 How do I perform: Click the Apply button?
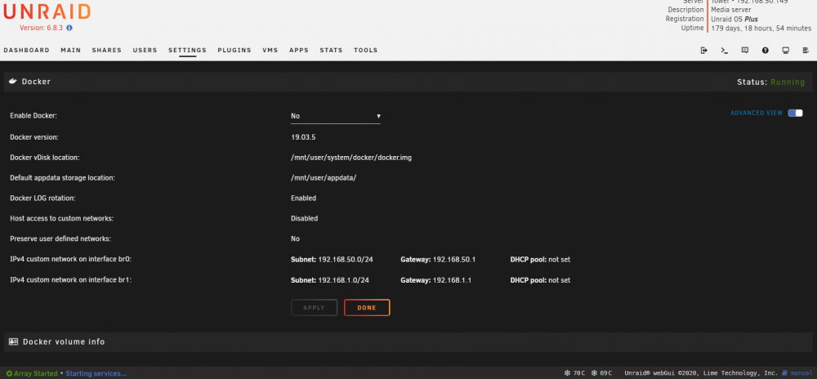(315, 308)
